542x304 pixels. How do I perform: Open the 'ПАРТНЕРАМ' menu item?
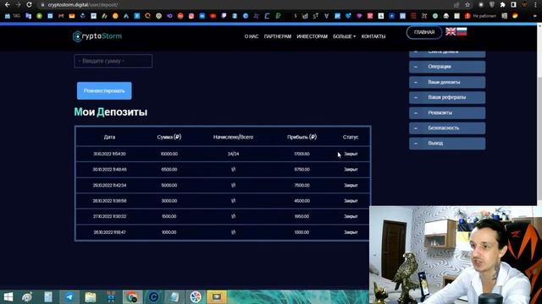pyautogui.click(x=278, y=36)
